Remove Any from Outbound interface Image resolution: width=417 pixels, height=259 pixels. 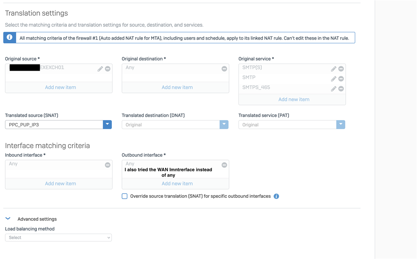(x=224, y=165)
